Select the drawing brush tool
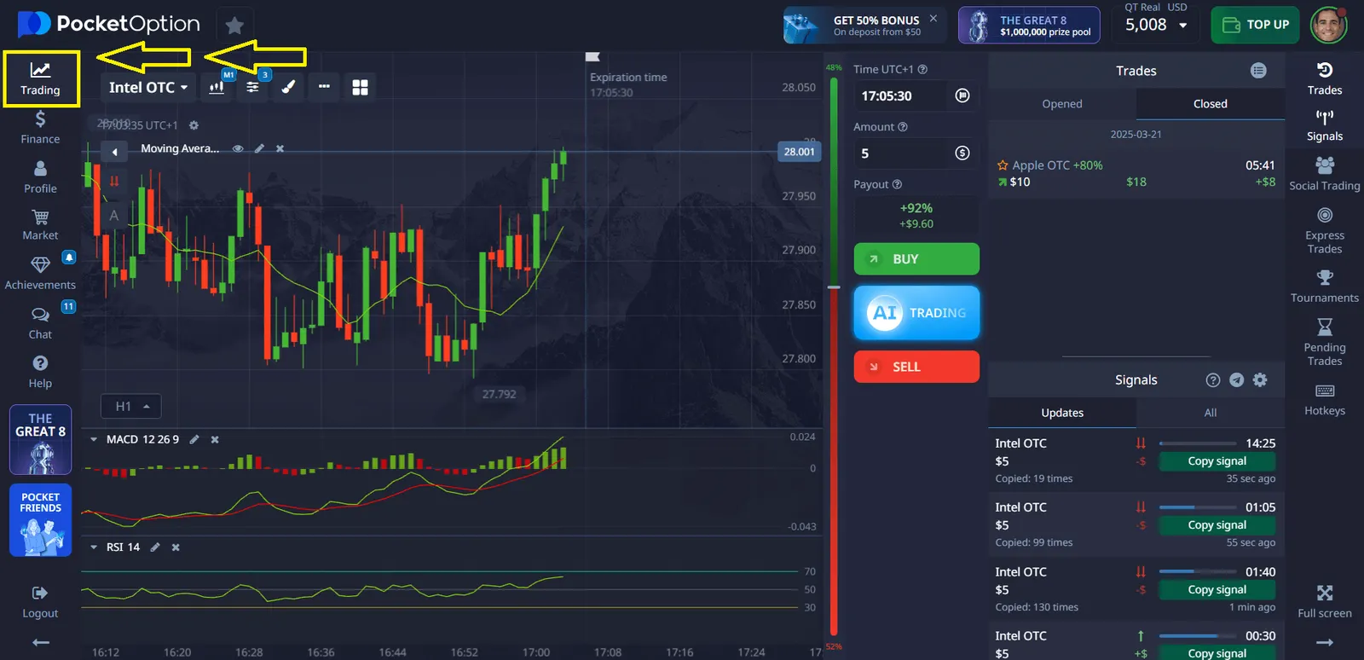The height and width of the screenshot is (660, 1364). 288,87
